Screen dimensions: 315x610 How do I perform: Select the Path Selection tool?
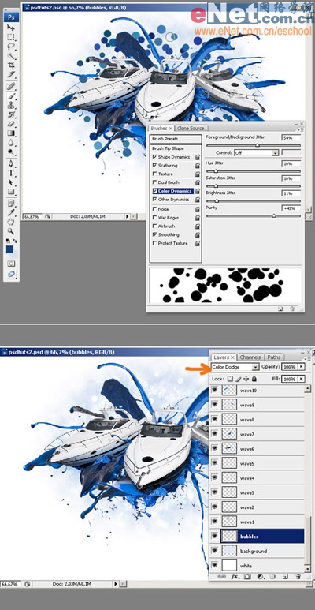click(x=11, y=182)
